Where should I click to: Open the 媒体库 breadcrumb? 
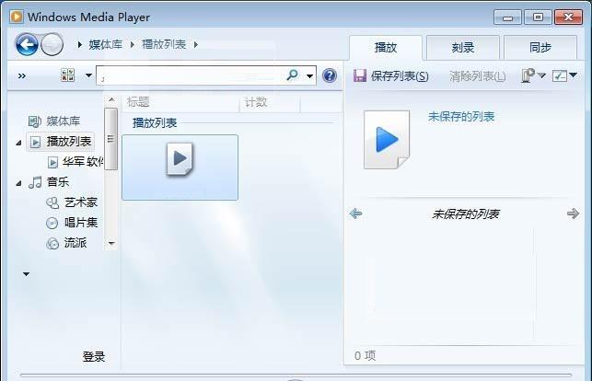(x=106, y=44)
